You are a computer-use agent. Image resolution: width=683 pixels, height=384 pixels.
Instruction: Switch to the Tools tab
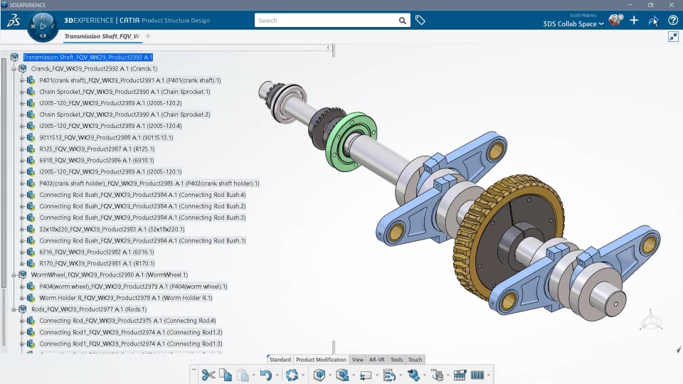coord(396,360)
